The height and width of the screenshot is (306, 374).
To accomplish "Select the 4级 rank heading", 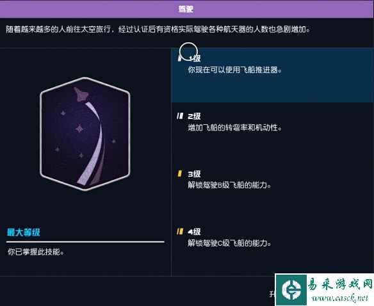I will (194, 232).
